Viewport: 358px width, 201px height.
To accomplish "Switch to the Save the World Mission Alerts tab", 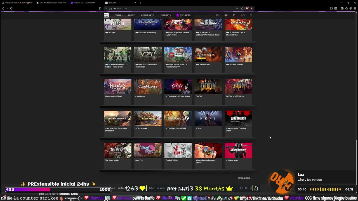I will (x=52, y=3).
